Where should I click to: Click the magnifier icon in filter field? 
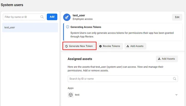coord(42,17)
